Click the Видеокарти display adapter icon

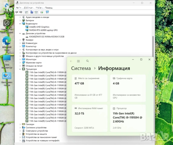click(23, 24)
